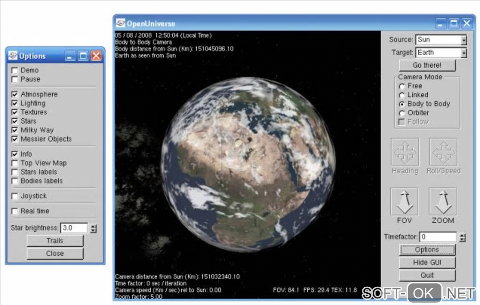Screen dimensions: 480x305
Task: Click the Camera distance from Sun readout
Action: [177, 277]
